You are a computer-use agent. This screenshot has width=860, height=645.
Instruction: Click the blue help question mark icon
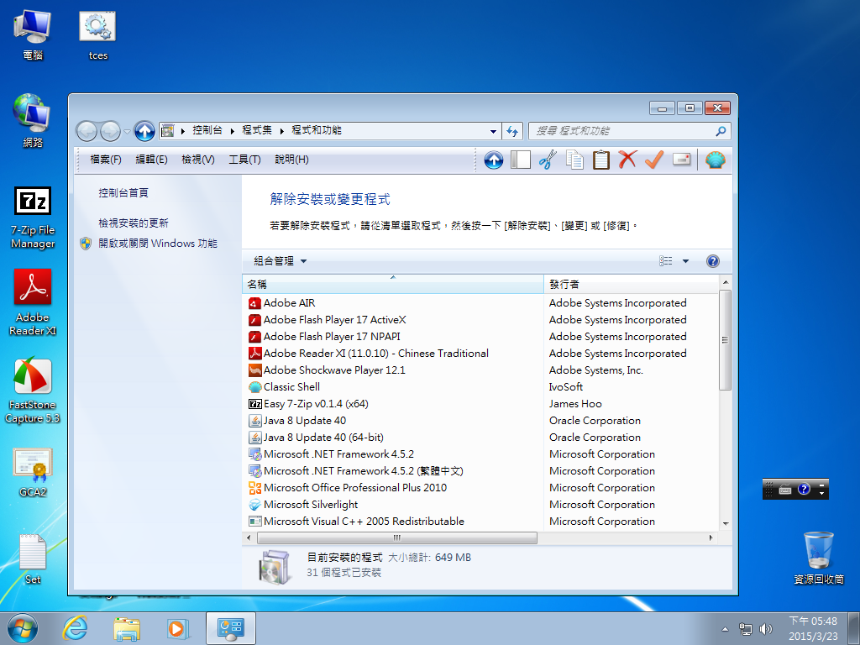pyautogui.click(x=712, y=261)
